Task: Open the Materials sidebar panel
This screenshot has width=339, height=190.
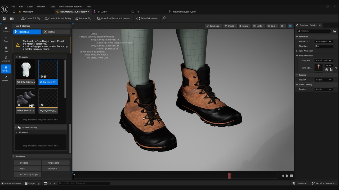Action: (6, 59)
